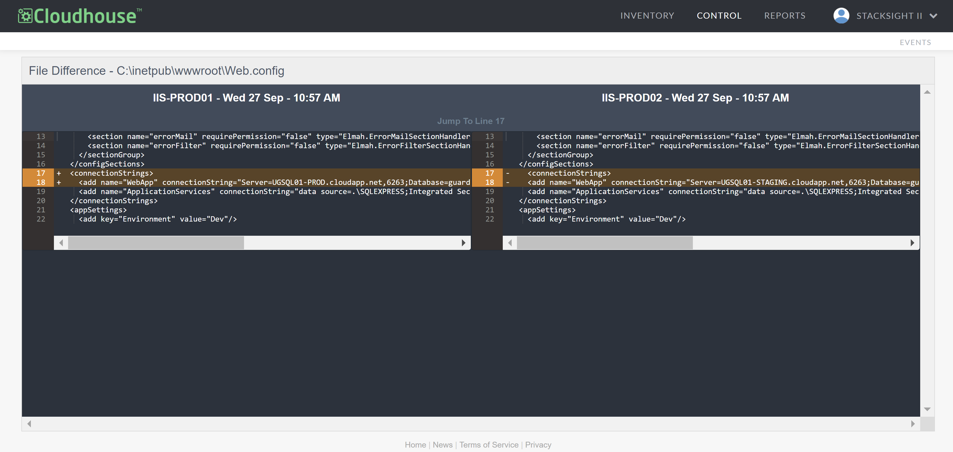This screenshot has width=953, height=452.
Task: Click the minus marker on right line 18
Action: [x=507, y=182]
